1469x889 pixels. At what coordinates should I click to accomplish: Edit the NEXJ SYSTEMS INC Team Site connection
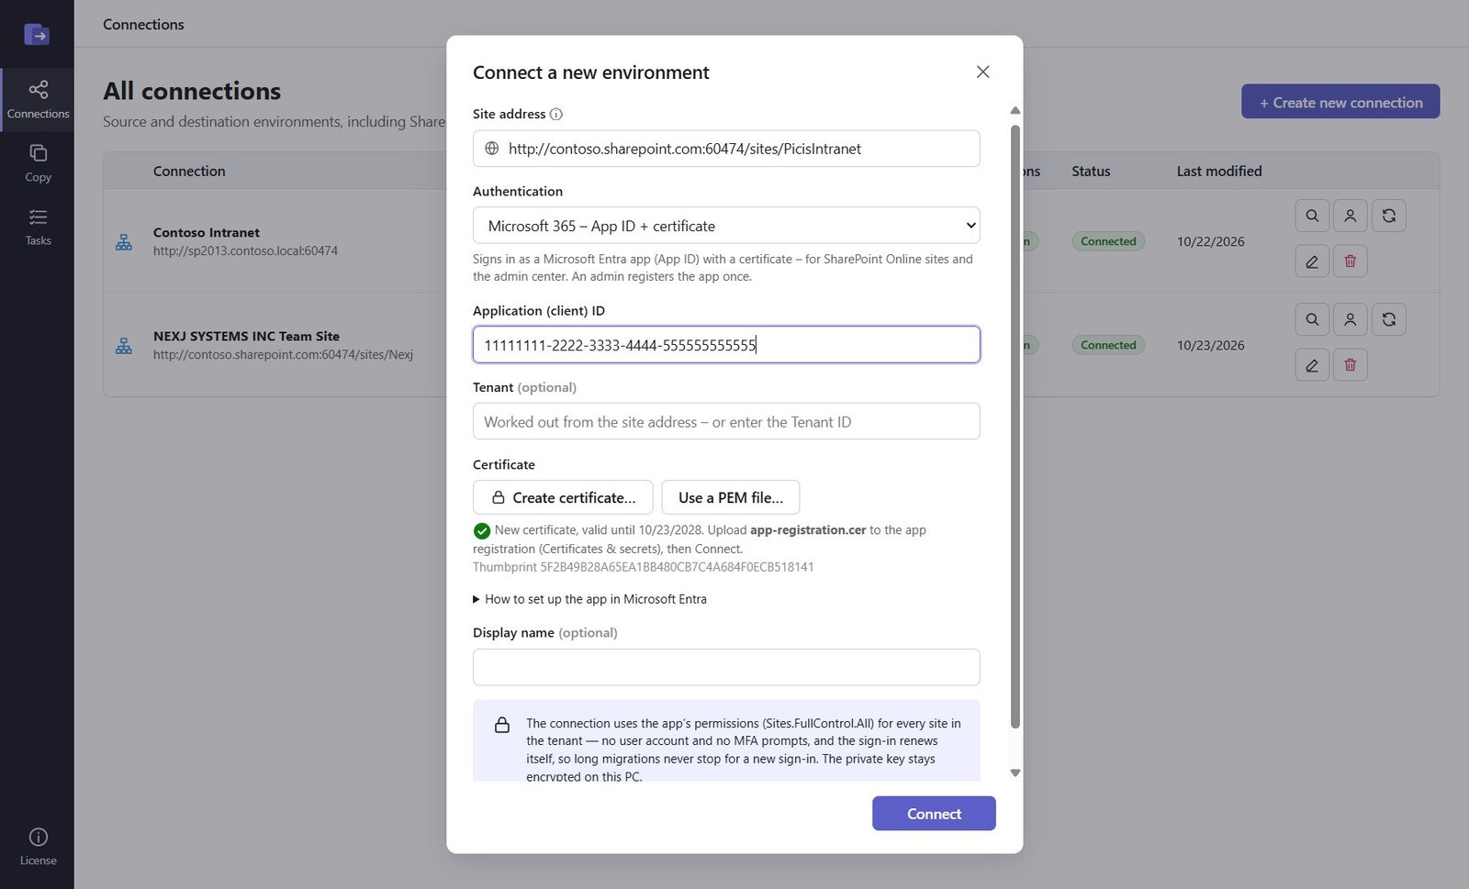tap(1312, 365)
